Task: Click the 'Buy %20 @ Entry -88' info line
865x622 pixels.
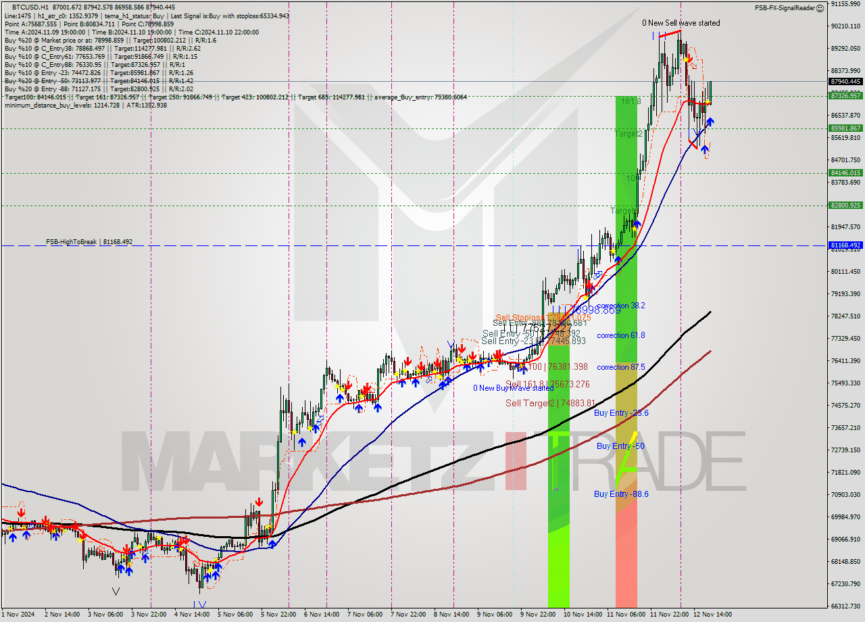Action: coord(99,89)
